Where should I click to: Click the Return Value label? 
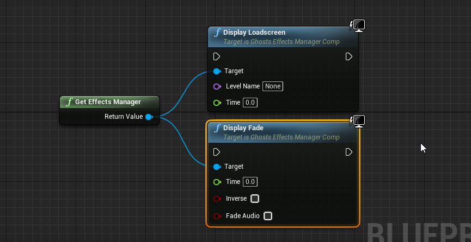[x=124, y=117]
